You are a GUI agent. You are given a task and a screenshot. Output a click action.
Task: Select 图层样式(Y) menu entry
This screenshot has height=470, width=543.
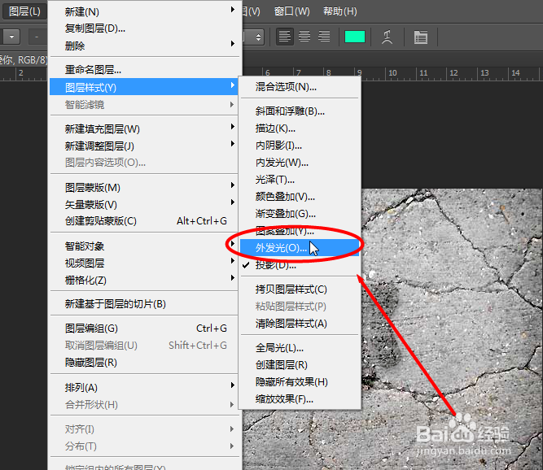[x=144, y=87]
